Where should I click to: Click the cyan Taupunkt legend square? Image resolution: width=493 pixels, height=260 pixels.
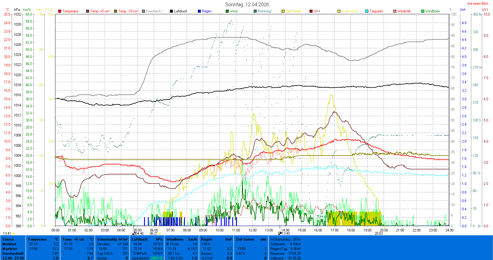(x=367, y=11)
